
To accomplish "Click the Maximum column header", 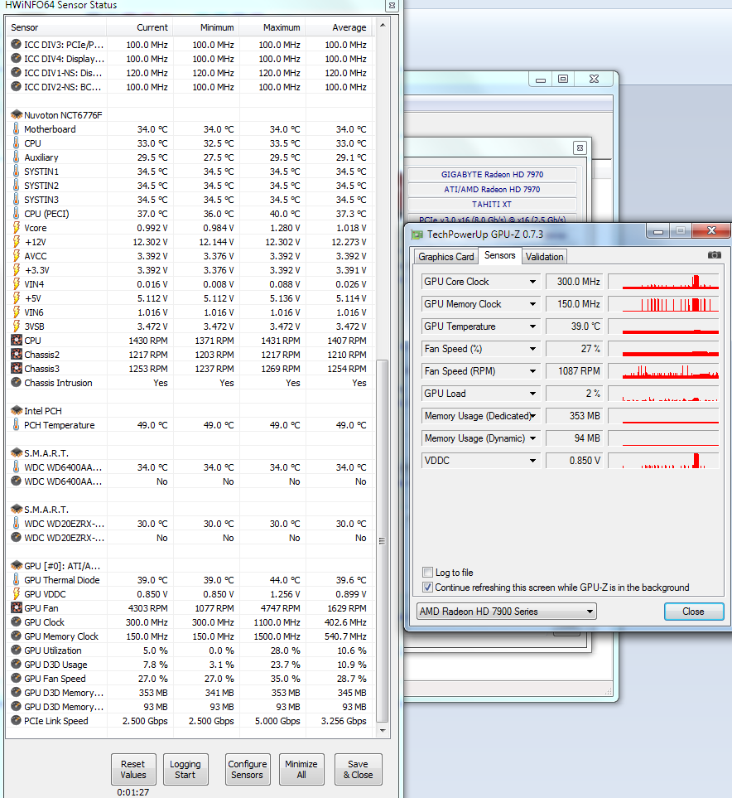I will pos(272,27).
